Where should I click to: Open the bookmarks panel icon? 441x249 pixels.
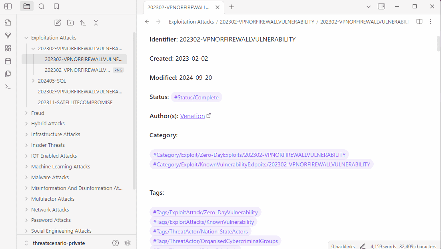click(x=56, y=6)
